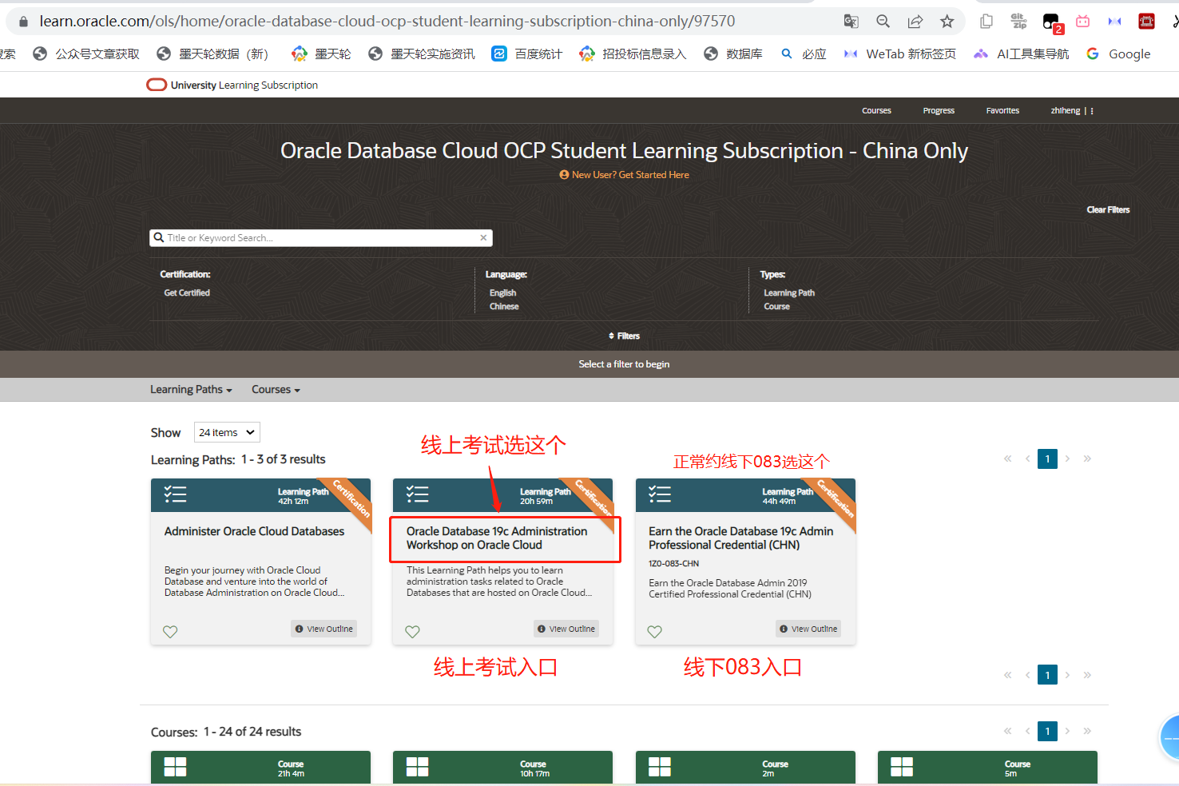Open the Show items count dropdown
The height and width of the screenshot is (786, 1179).
point(226,431)
